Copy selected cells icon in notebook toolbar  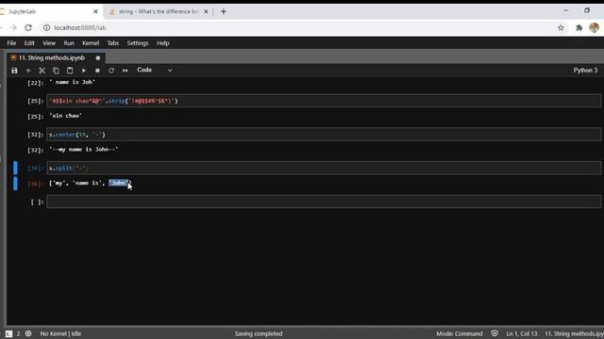(x=56, y=71)
